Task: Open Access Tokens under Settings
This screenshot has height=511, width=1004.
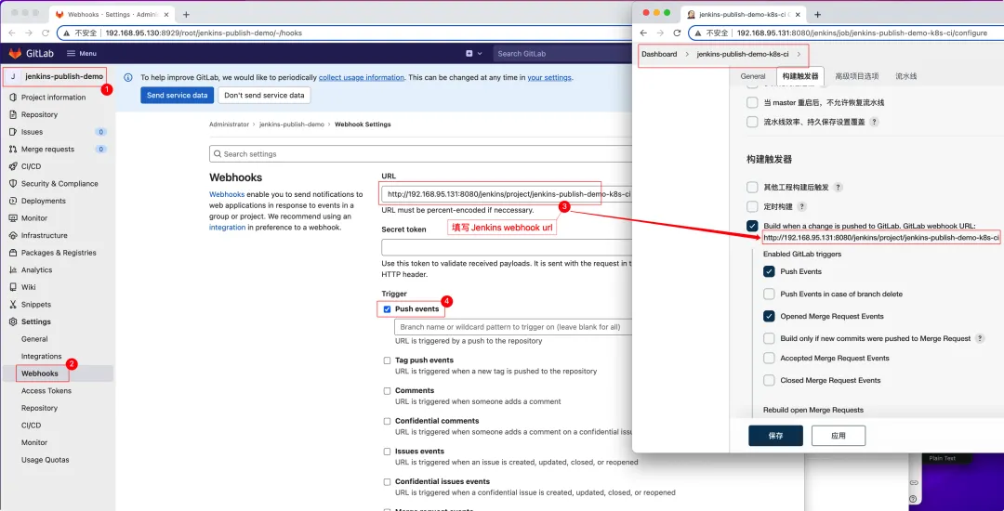Action: pyautogui.click(x=46, y=391)
